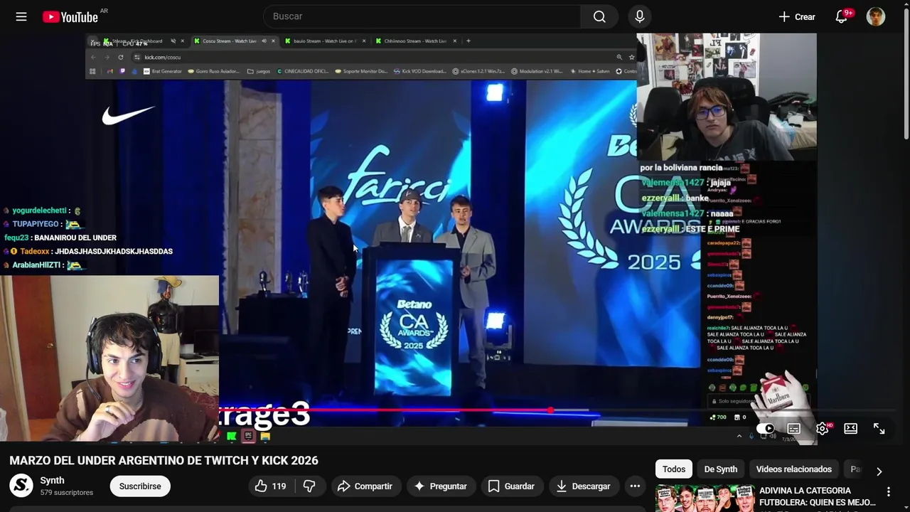910x512 pixels.
Task: Click the Compartir share button
Action: [365, 486]
